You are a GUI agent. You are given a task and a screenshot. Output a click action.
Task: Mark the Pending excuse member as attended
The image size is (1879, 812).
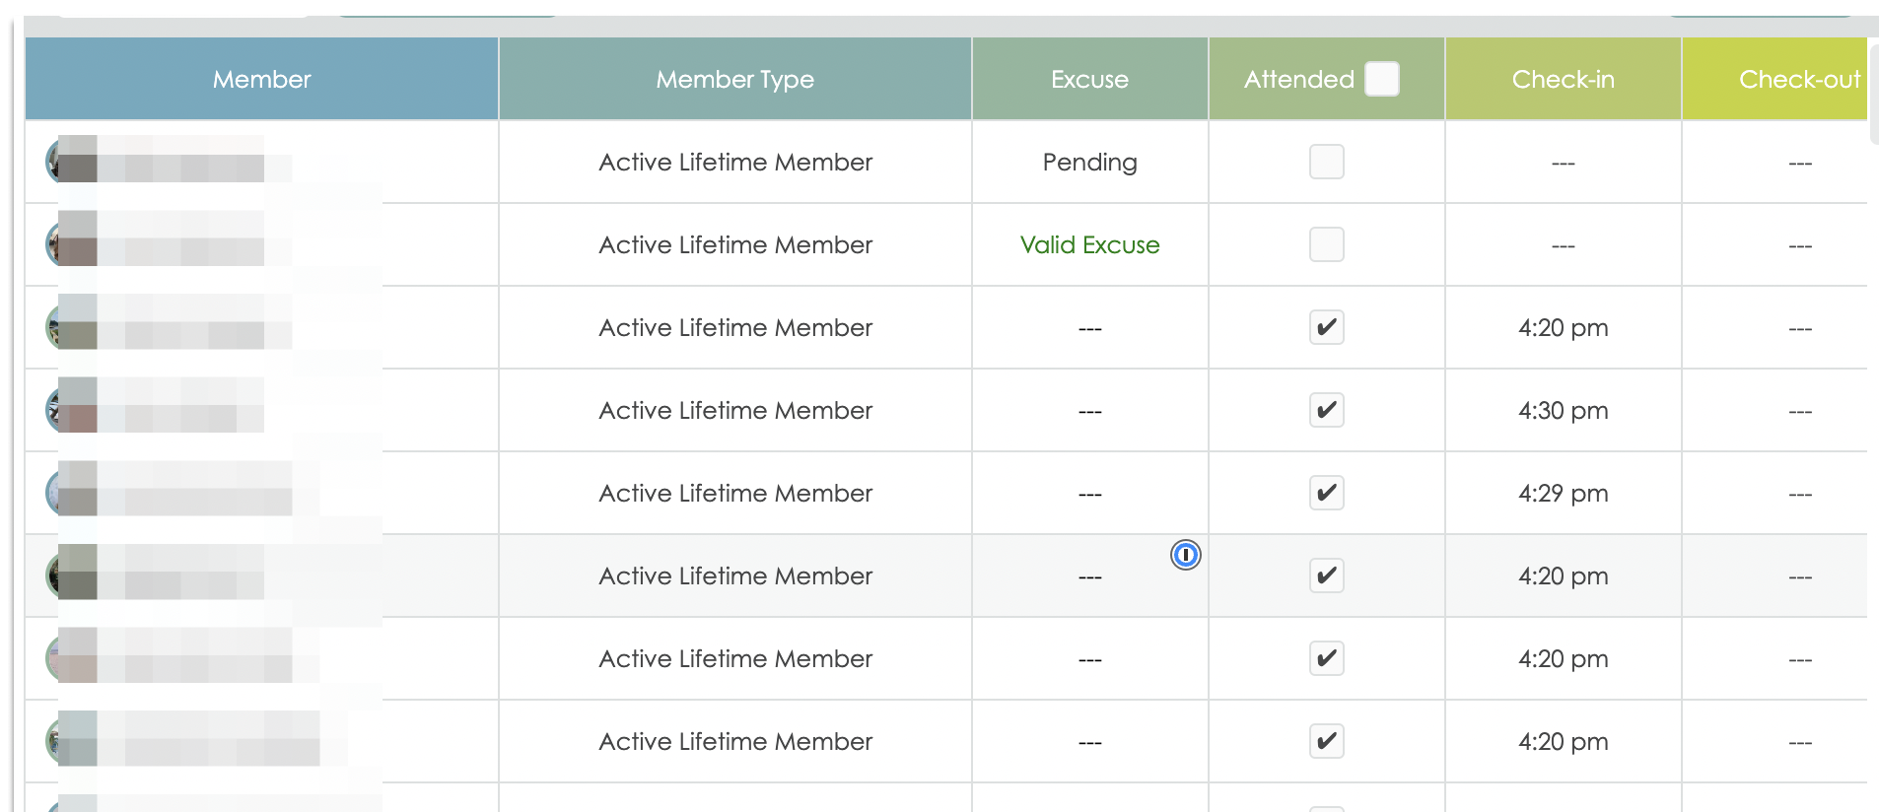pos(1326,162)
